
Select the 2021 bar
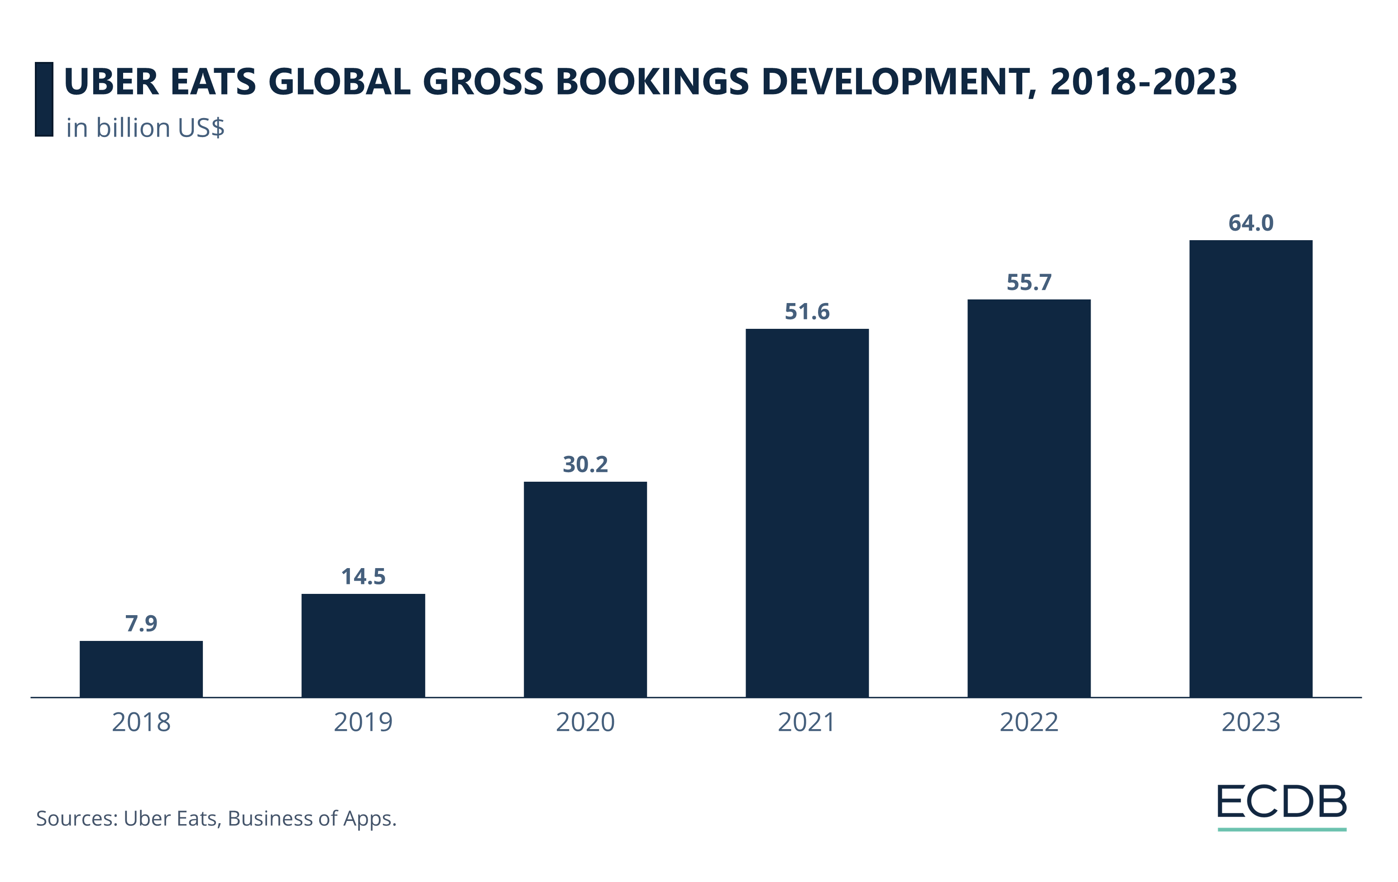[x=807, y=512]
